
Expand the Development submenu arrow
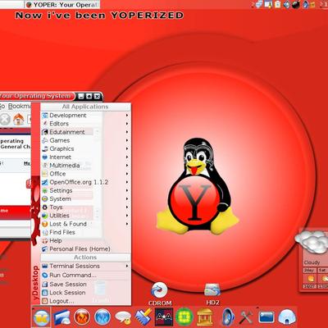pyautogui.click(x=127, y=116)
